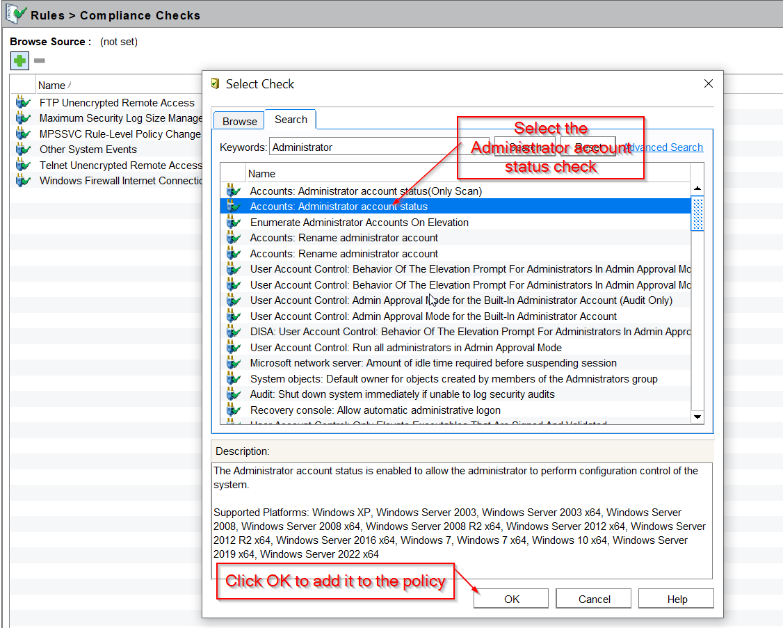Screen dimensions: 783x628
Task: Click the icon beside FTP Unencrypted Remote Access
Action: (x=23, y=102)
